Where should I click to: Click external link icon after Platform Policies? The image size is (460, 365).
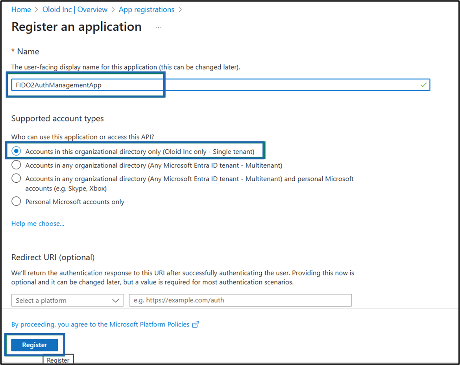(x=196, y=325)
